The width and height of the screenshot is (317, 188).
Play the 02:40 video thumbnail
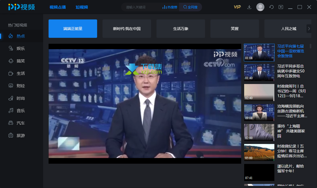click(259, 92)
